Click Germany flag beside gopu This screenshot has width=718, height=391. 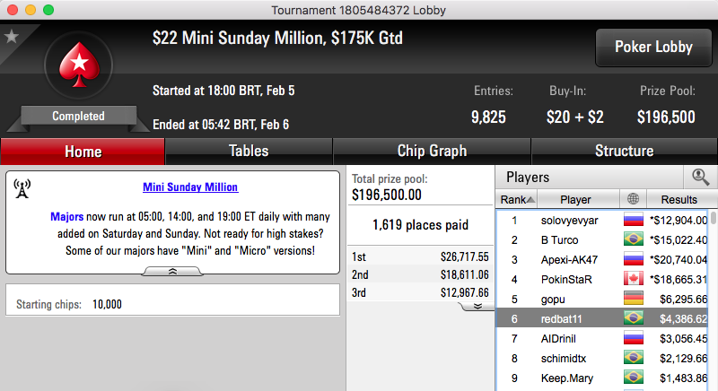pyautogui.click(x=634, y=298)
